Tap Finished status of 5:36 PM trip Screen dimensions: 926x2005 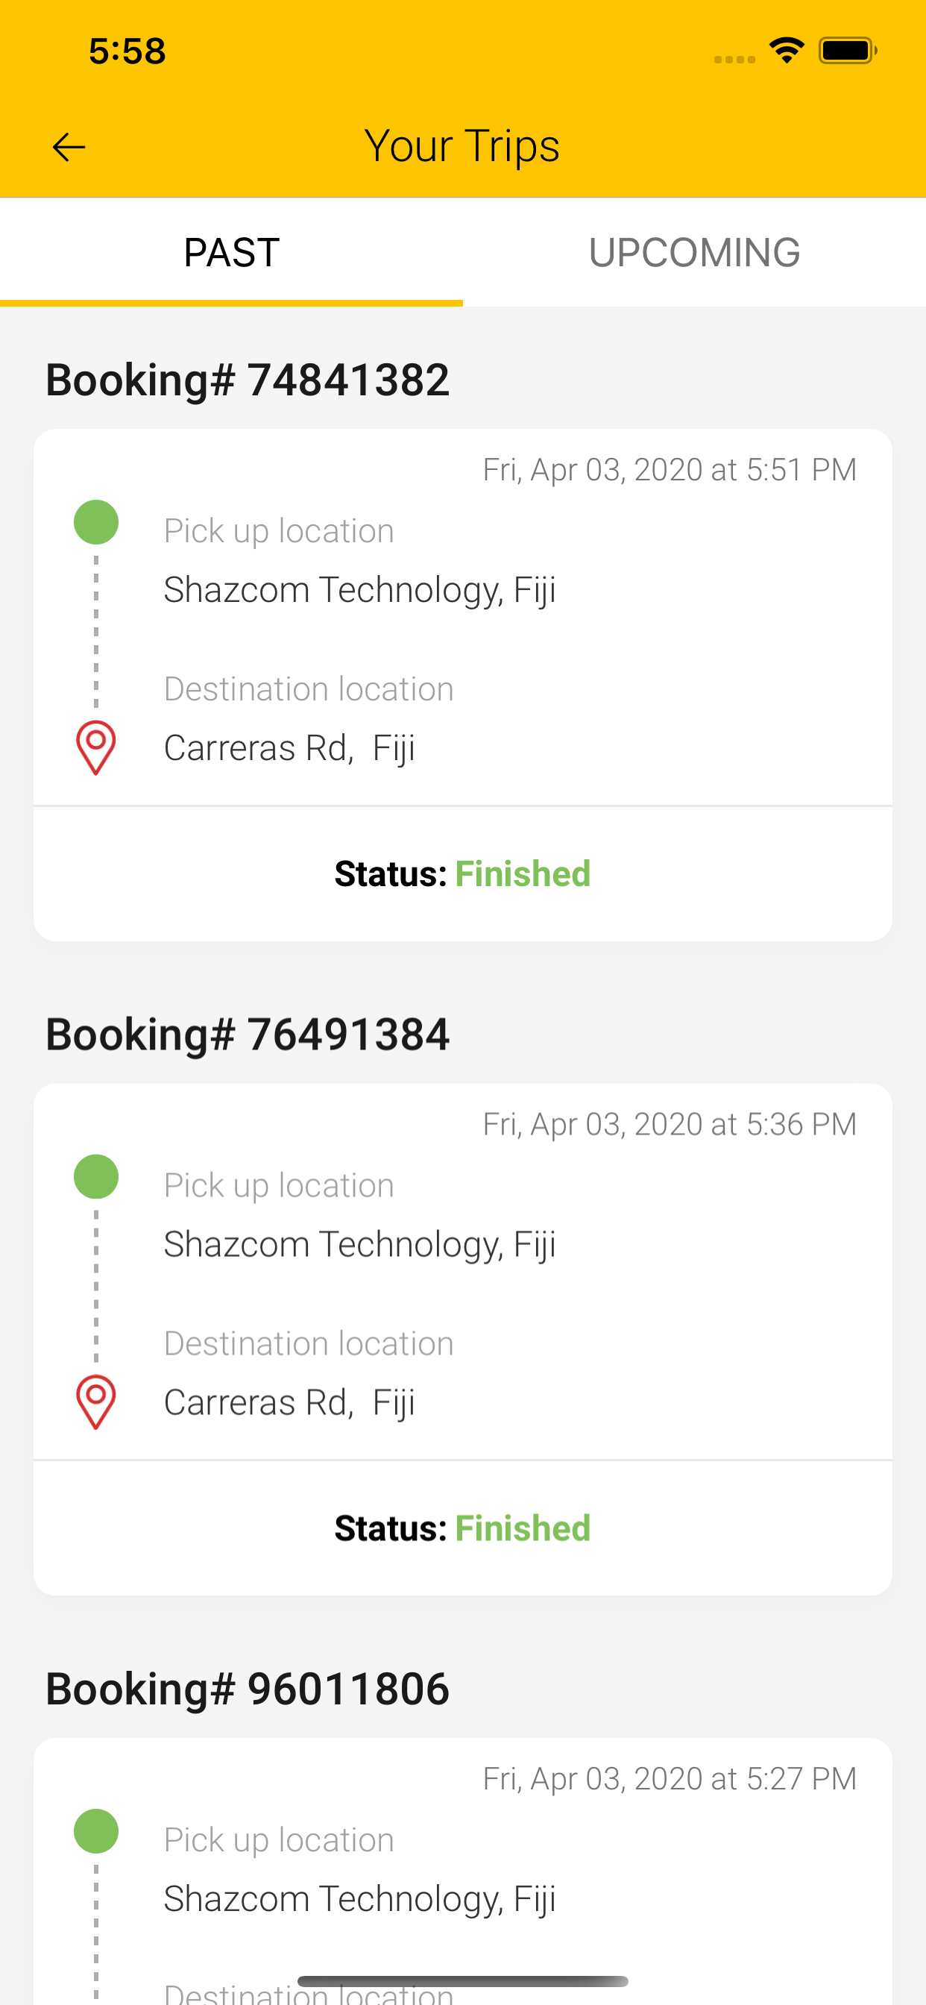522,1528
